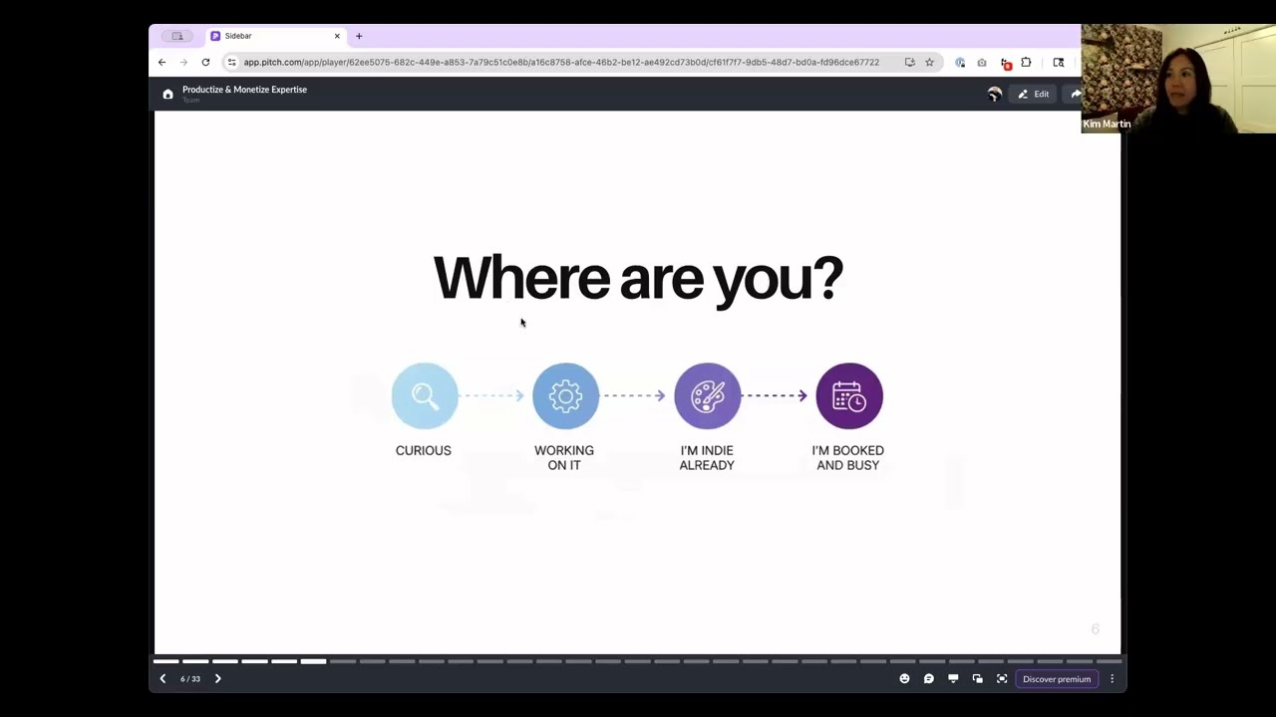Click the Working On It gear circle
The image size is (1276, 717).
click(x=565, y=395)
